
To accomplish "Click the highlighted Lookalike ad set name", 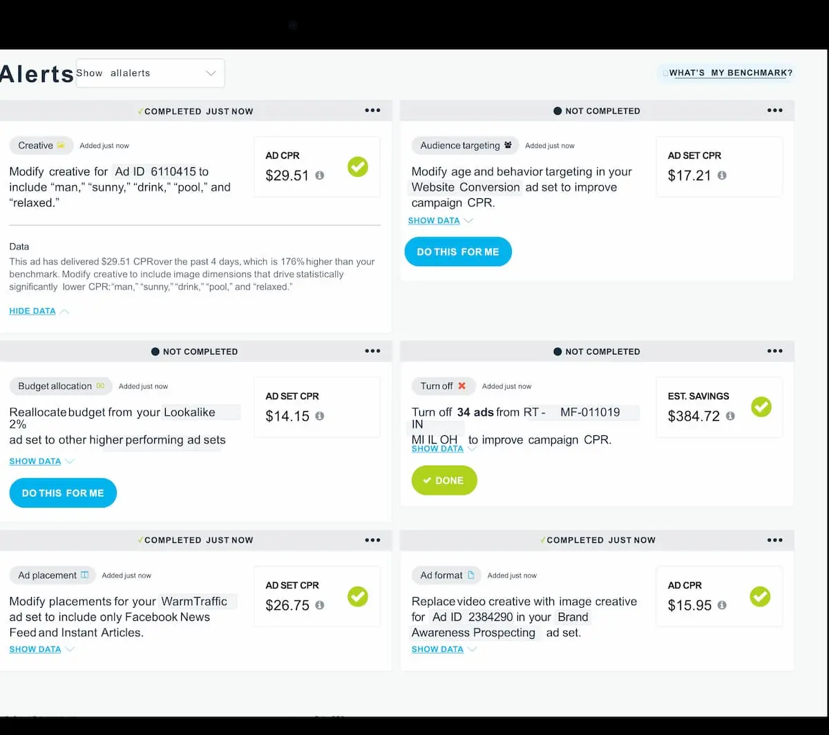I will click(x=201, y=412).
